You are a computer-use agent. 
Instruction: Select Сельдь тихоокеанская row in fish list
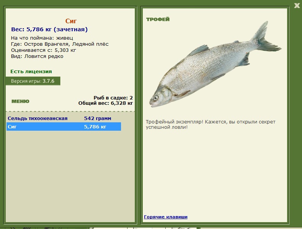point(64,118)
